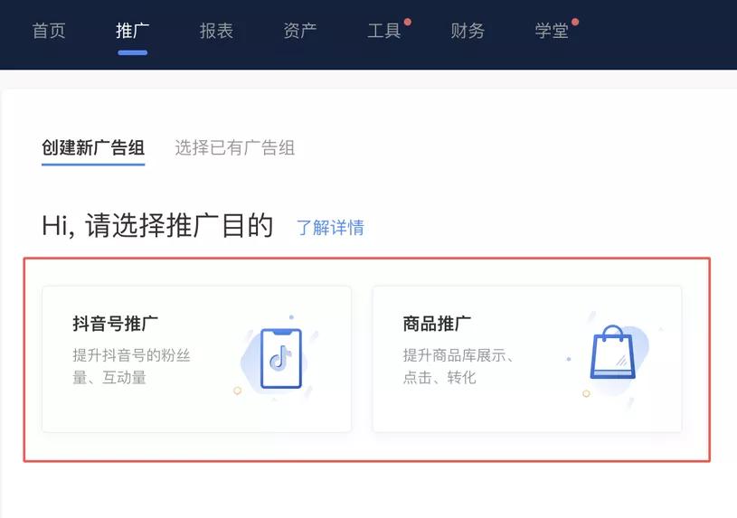Open the 了解详情 link

pyautogui.click(x=330, y=228)
